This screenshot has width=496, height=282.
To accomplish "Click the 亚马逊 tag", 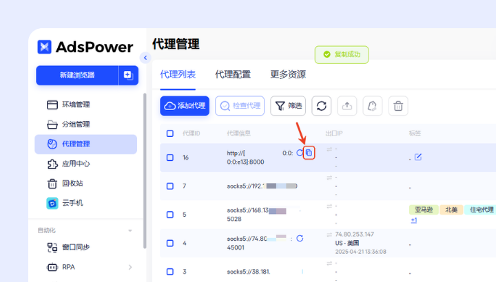I will pos(424,210).
